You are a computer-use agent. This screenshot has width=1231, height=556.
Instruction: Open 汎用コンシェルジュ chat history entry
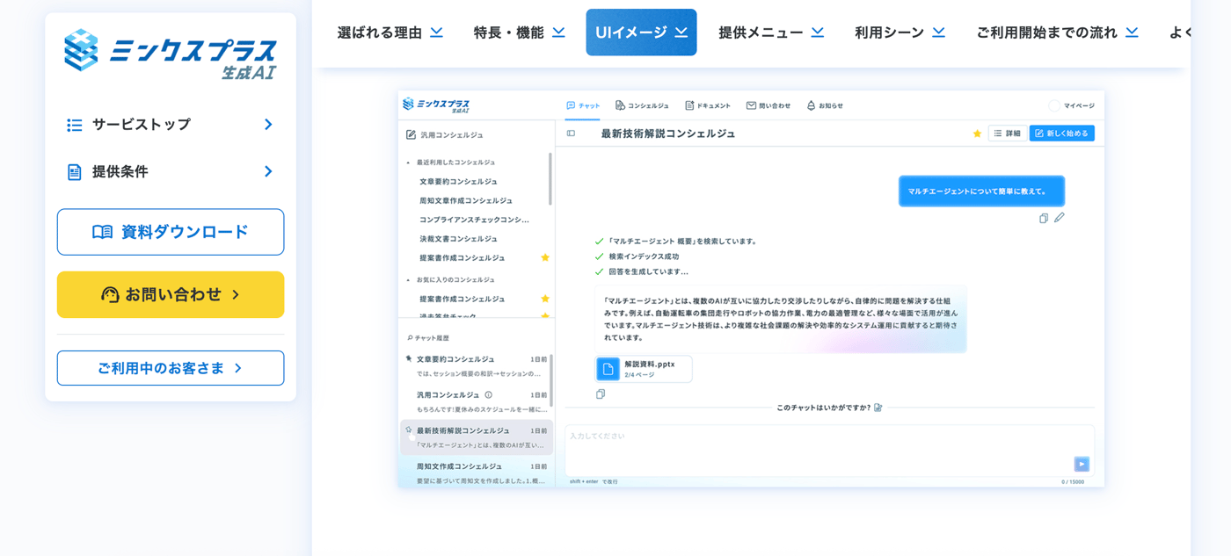click(x=476, y=401)
